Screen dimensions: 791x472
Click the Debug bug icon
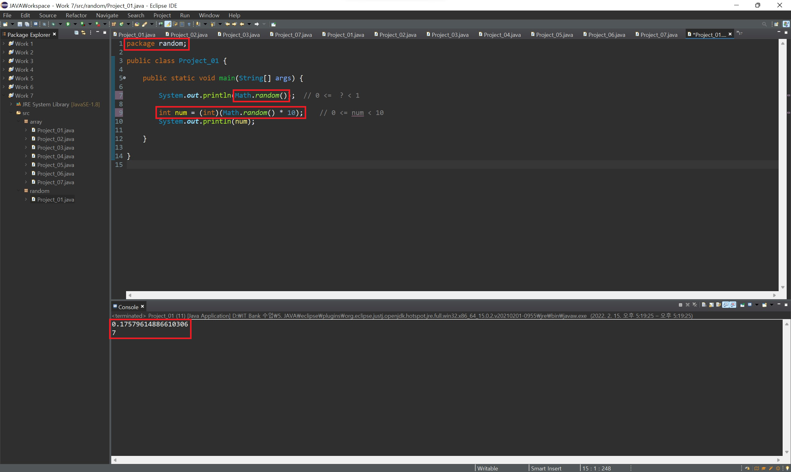(53, 24)
